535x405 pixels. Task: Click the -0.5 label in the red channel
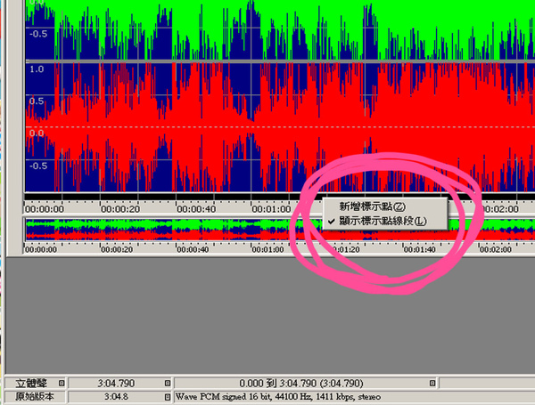[x=38, y=166]
